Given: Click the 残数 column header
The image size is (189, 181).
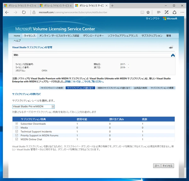Looking at the screenshot, I should (144, 119).
